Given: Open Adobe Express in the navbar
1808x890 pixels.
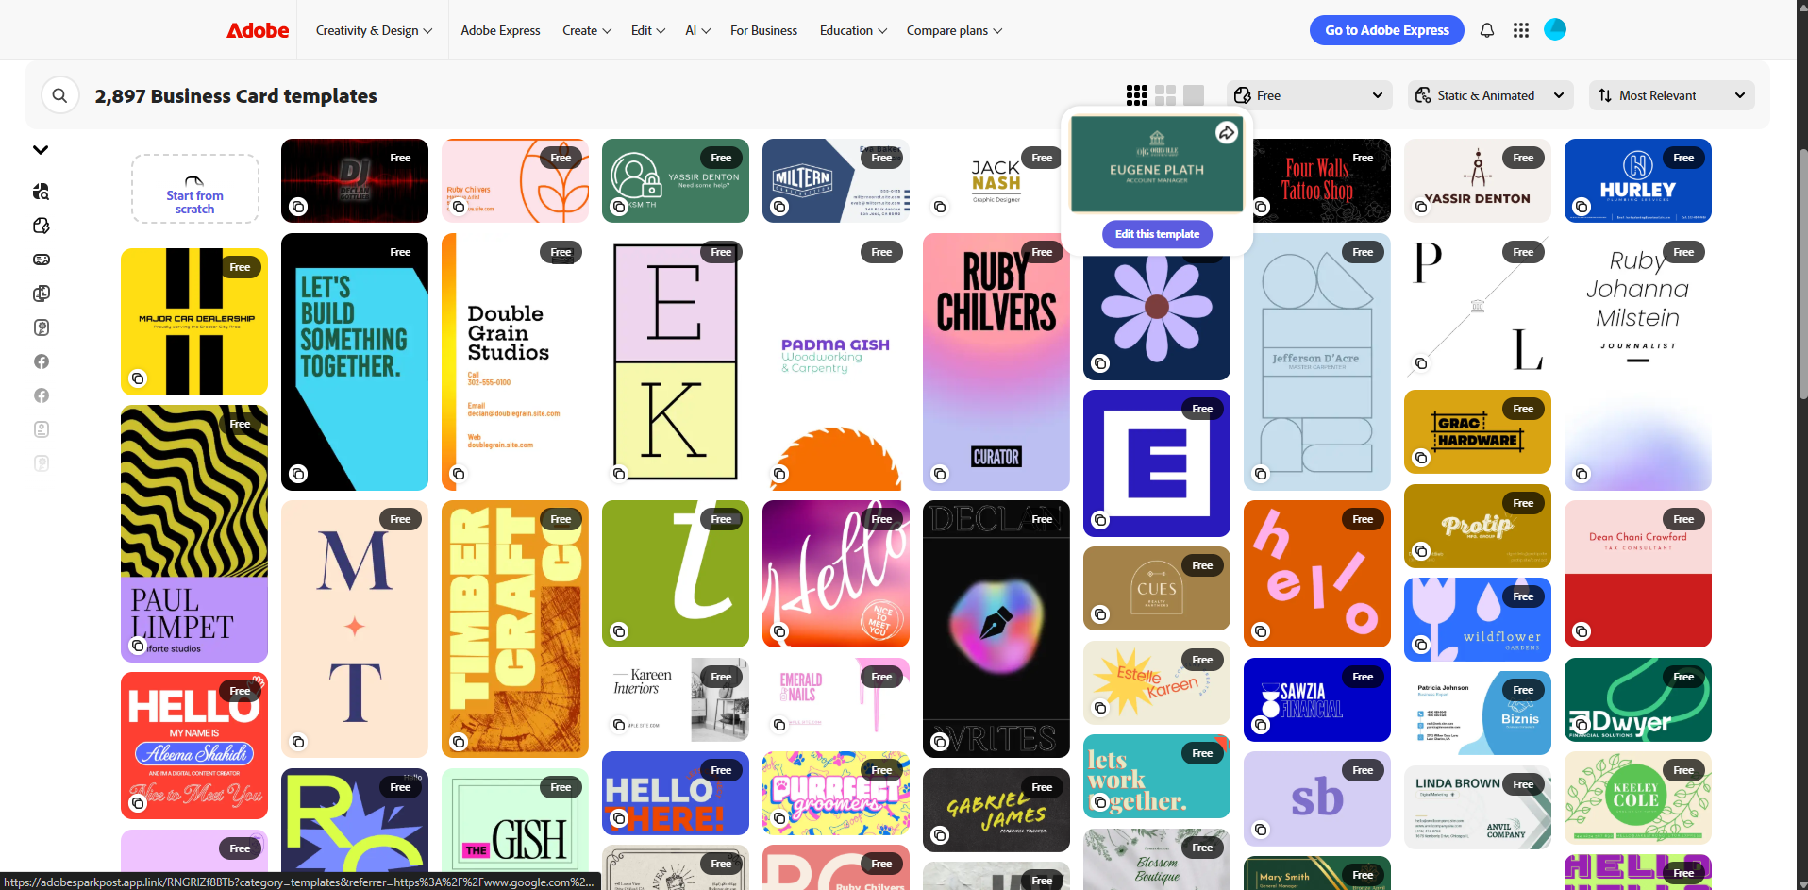Looking at the screenshot, I should coord(500,30).
